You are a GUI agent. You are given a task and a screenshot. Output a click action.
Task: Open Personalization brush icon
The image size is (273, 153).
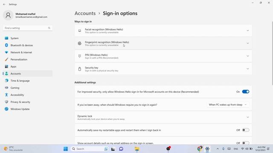pos(6,59)
